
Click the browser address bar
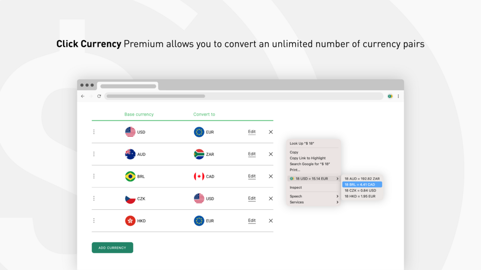[244, 96]
